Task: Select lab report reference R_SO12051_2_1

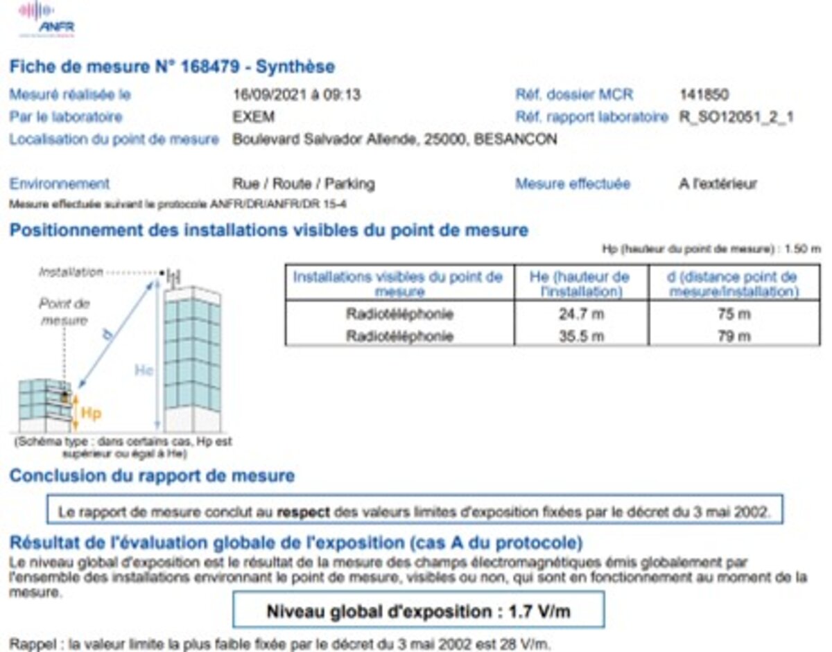Action: (736, 117)
